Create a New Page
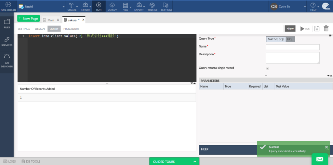 tap(29, 19)
